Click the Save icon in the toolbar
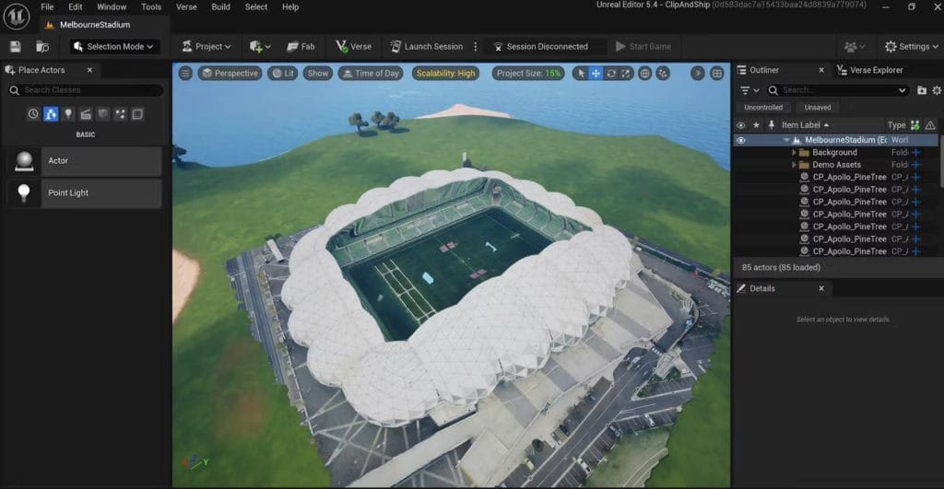Screen dimensions: 944x489 click(x=16, y=46)
